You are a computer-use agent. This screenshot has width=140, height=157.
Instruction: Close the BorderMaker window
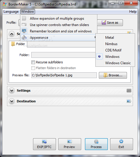[131, 3]
